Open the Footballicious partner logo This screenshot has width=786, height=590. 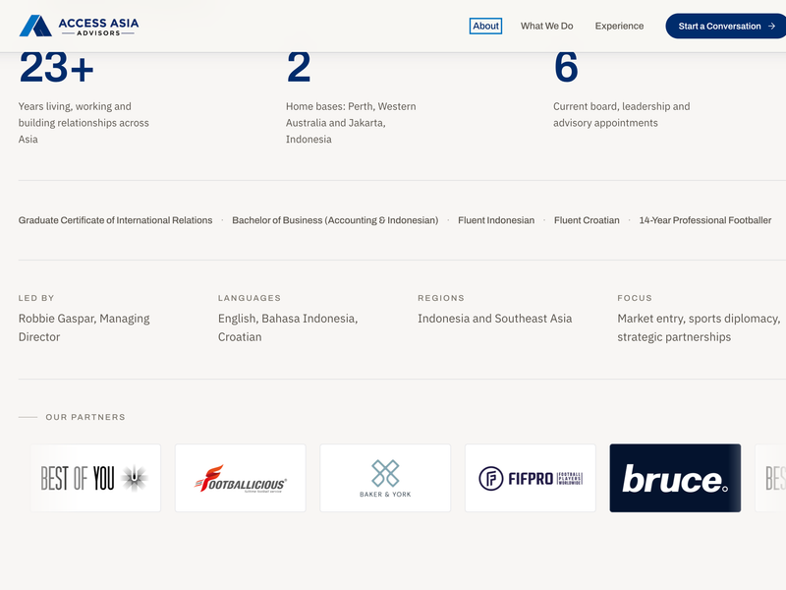coord(240,478)
